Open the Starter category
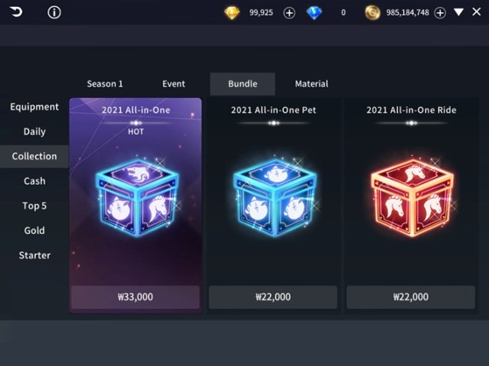This screenshot has height=366, width=489. (x=34, y=255)
